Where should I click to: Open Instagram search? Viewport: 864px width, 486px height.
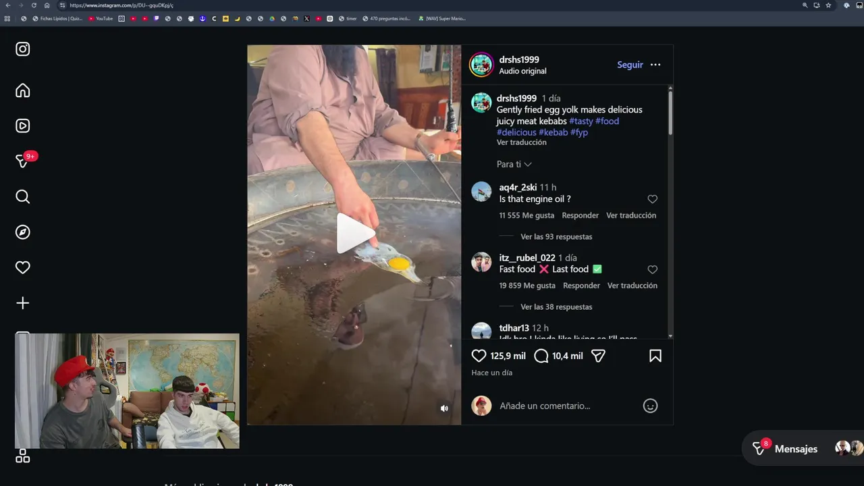23,196
